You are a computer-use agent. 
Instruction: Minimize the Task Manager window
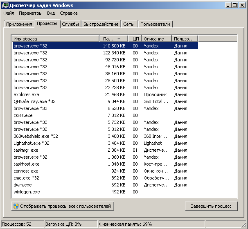[228, 5]
